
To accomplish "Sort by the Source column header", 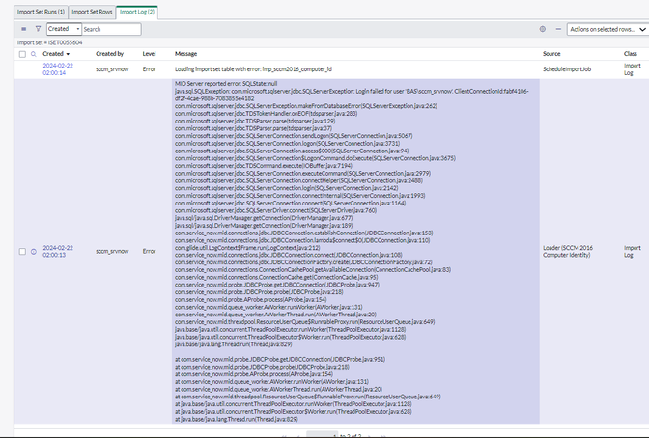I will click(x=551, y=54).
